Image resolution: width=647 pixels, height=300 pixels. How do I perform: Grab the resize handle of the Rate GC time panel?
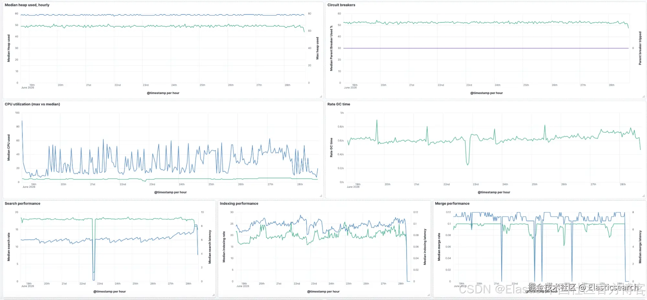tap(644, 196)
